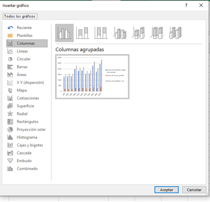Select the 3-D clustered column subtype icon
This screenshot has width=210, height=202.
(x=120, y=33)
